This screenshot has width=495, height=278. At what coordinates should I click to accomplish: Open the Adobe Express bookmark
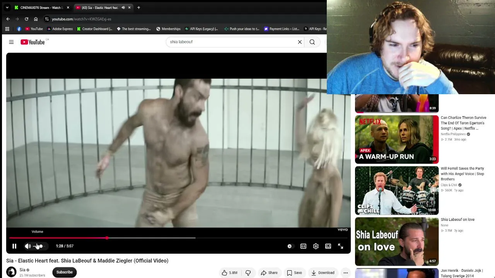(60, 29)
